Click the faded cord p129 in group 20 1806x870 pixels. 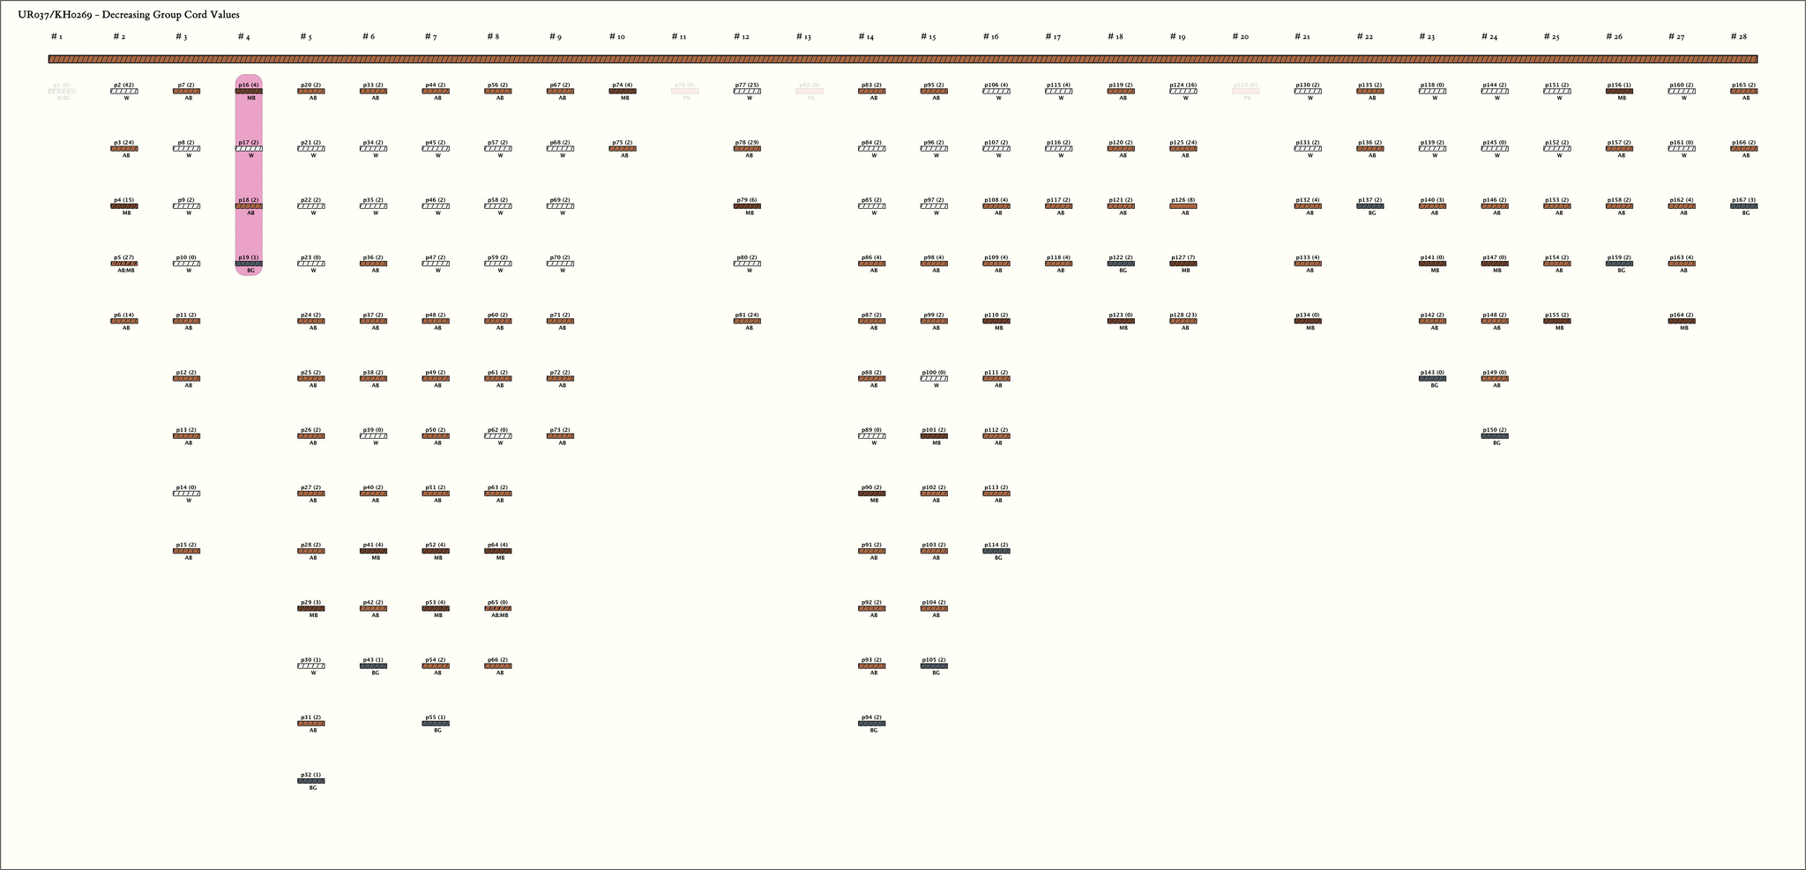[x=1245, y=92]
